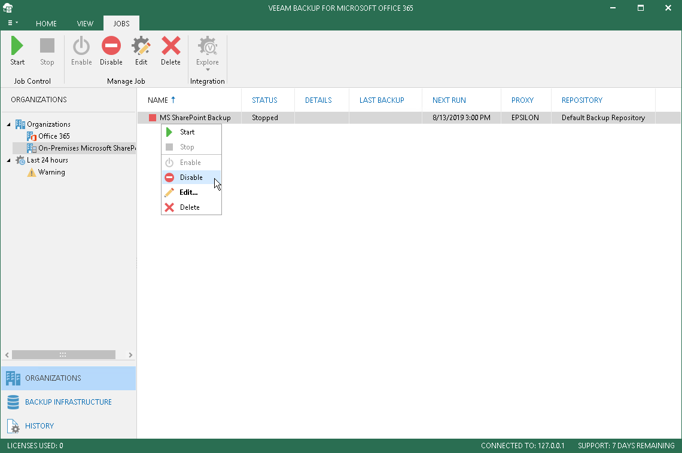Click the red X icon beside Delete

tap(169, 207)
